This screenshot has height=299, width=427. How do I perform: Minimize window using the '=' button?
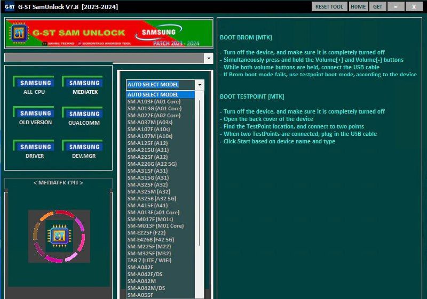396,6
